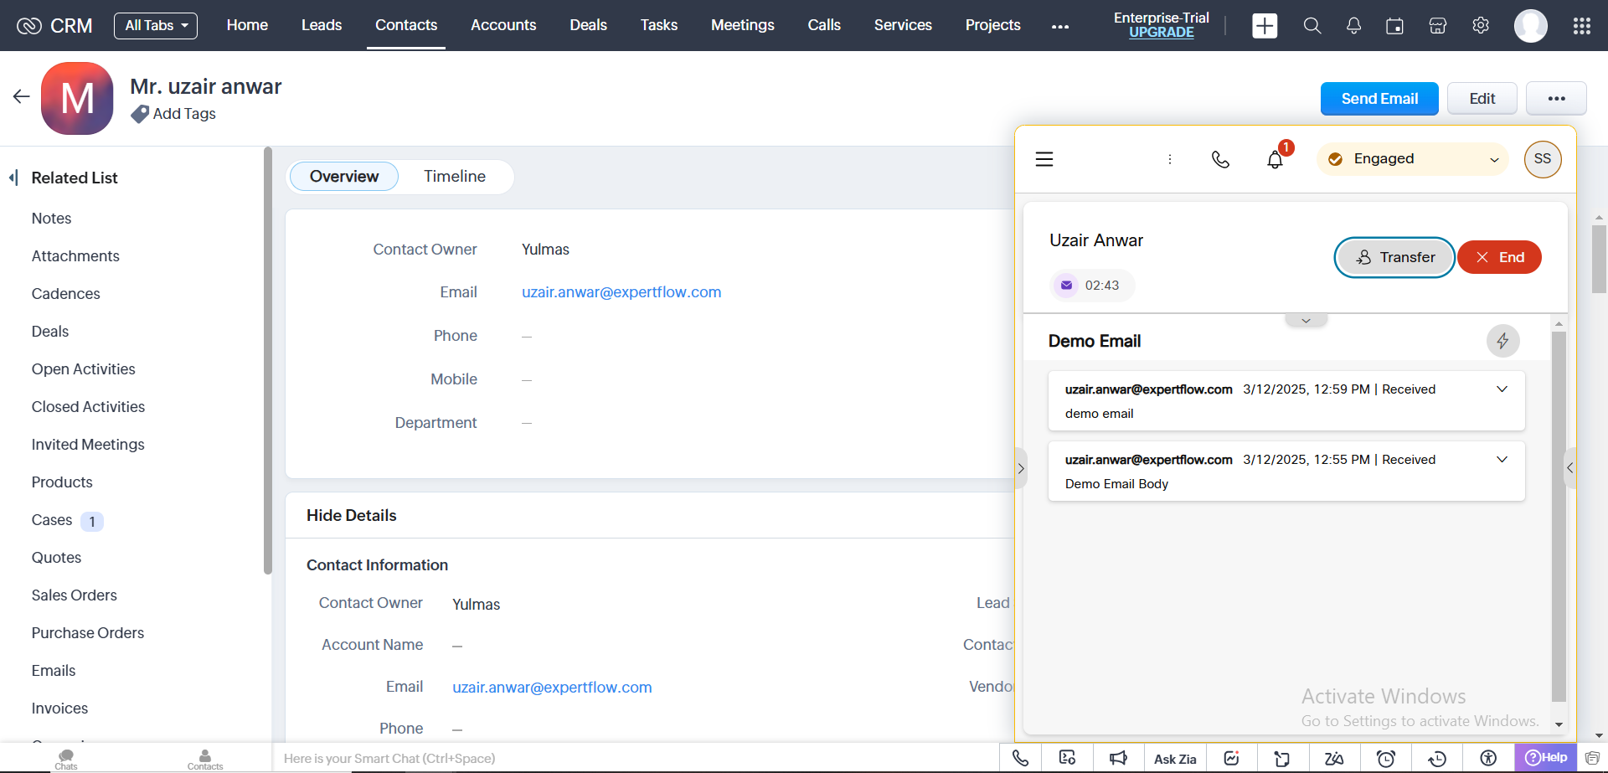This screenshot has width=1608, height=773.
Task: Open the Engaged agent status dropdown
Action: coord(1413,159)
